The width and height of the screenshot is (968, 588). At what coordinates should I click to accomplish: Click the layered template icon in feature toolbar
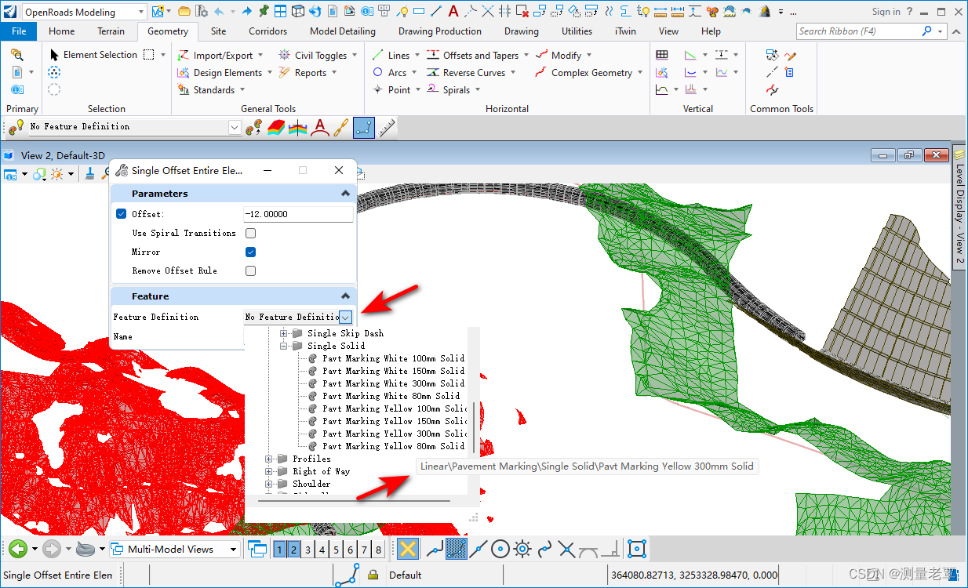tap(275, 127)
